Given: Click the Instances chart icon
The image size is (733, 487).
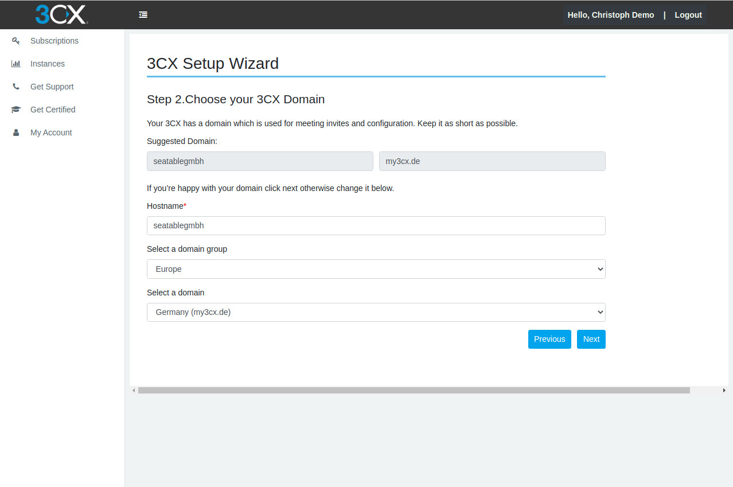Looking at the screenshot, I should 16,64.
